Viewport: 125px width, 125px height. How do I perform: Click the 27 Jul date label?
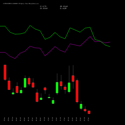click(x=88, y=119)
